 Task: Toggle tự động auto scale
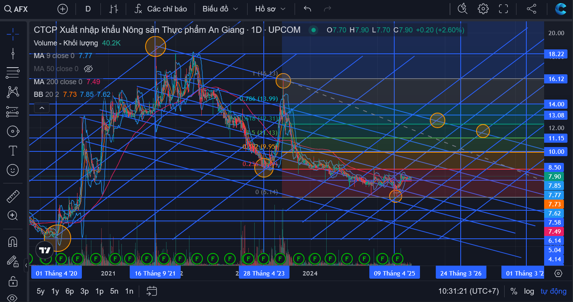[553, 291]
